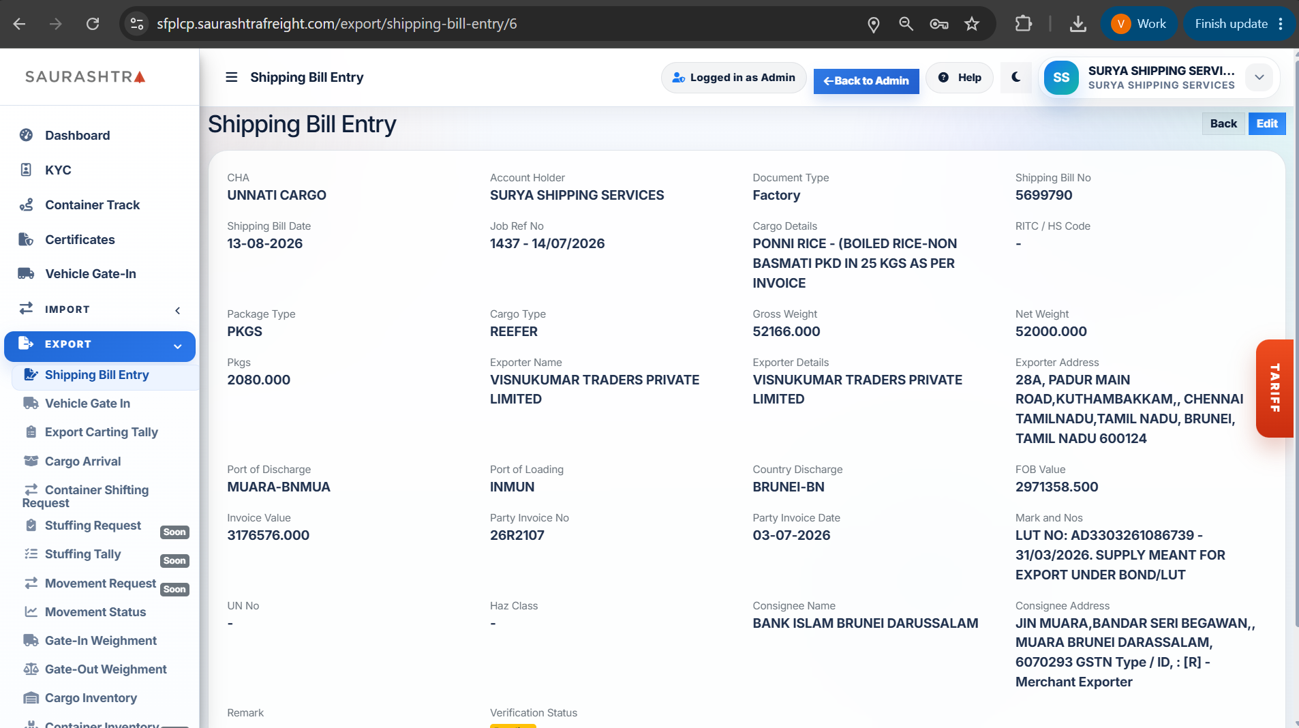Viewport: 1299px width, 728px height.
Task: Click the Dashboard gauge icon
Action: 26,135
